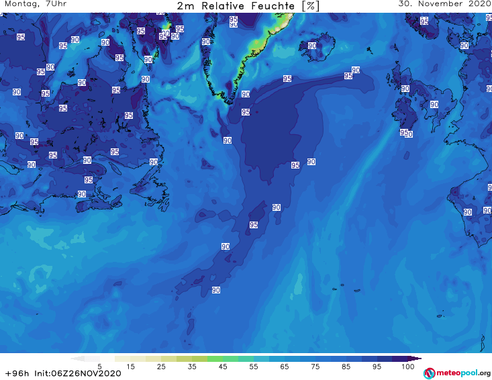Click the "2m Relative Feuchte [%]" map title

248,6
